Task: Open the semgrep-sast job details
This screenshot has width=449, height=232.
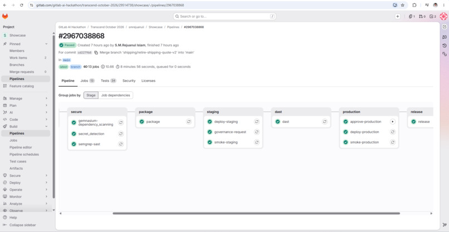Action: coord(89,144)
